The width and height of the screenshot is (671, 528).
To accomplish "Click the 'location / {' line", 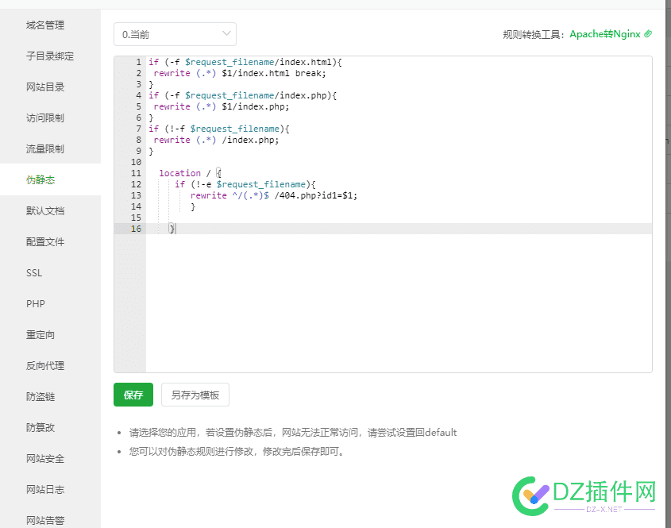I will point(190,173).
